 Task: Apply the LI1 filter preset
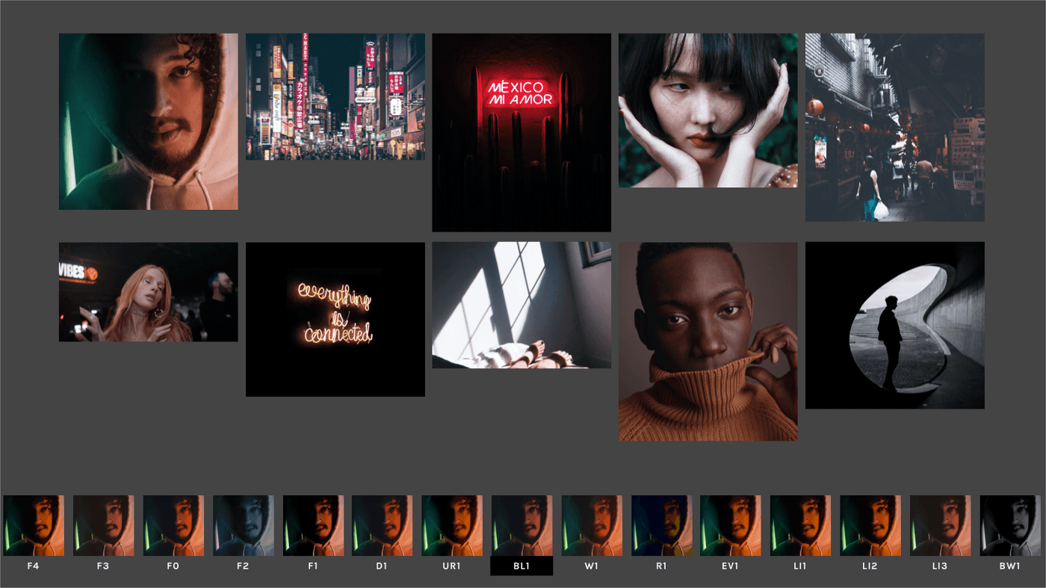(x=801, y=525)
